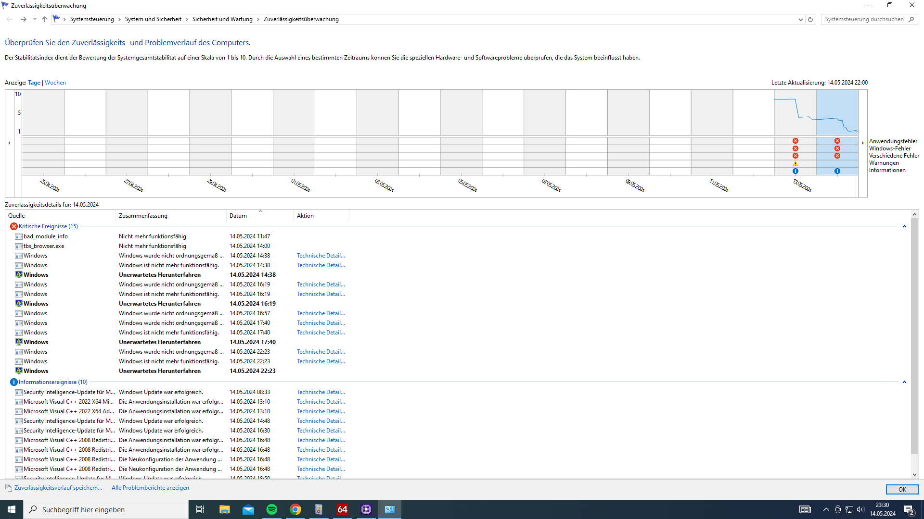Viewport: 924px width, 519px height.
Task: Click the red error icon beside Kritische Ereignisse
Action: coord(13,226)
